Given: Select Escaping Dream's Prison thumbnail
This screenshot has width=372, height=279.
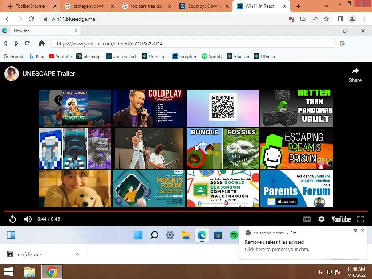Looking at the screenshot, I should pyautogui.click(x=296, y=149).
